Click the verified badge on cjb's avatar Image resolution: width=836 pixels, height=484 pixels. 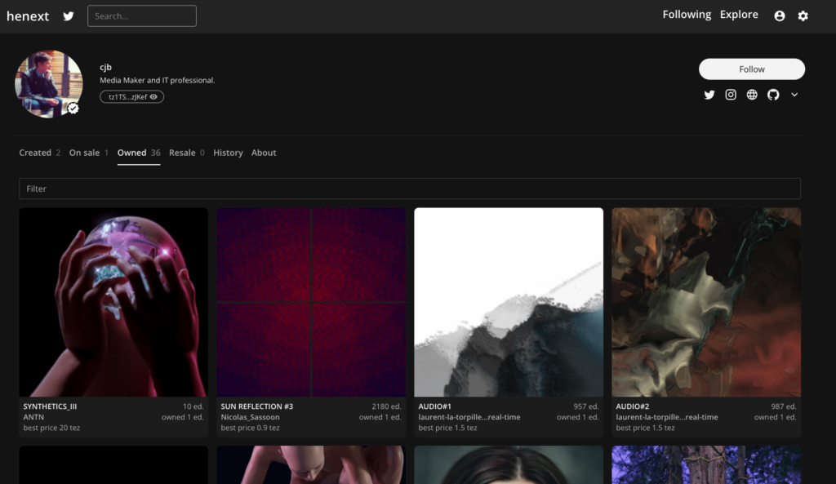tap(73, 109)
